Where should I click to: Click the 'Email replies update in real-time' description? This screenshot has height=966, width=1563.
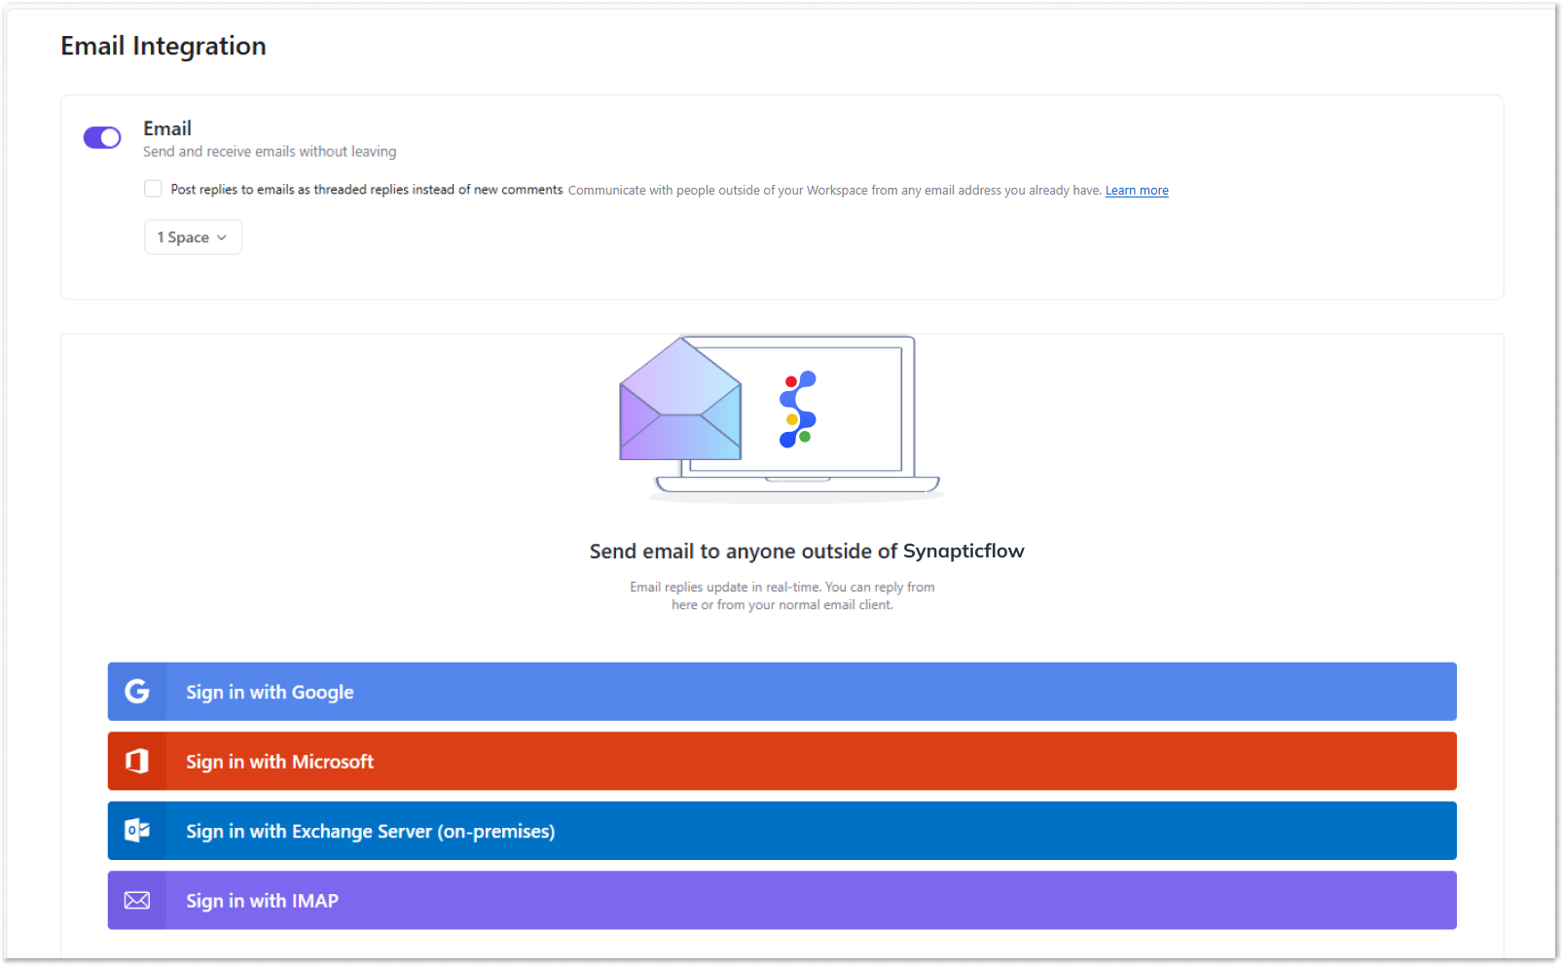tap(782, 595)
